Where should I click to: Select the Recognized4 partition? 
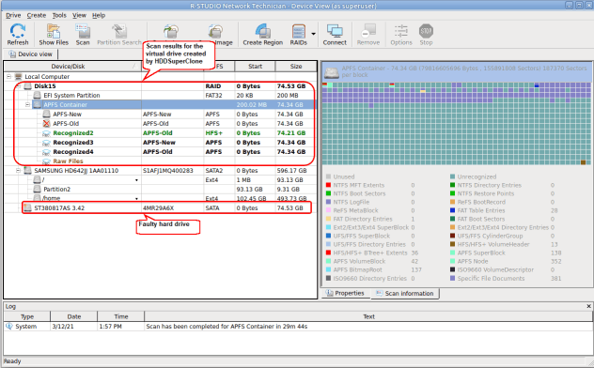click(73, 152)
